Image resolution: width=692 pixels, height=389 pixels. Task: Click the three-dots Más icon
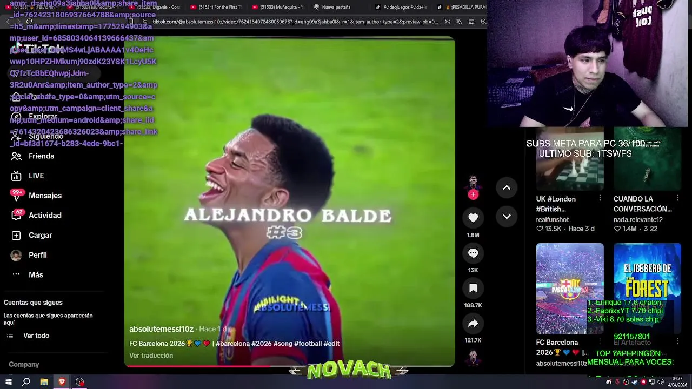[x=17, y=274]
